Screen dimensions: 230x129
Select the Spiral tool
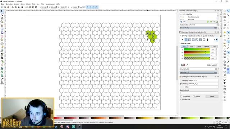(x=2, y=43)
